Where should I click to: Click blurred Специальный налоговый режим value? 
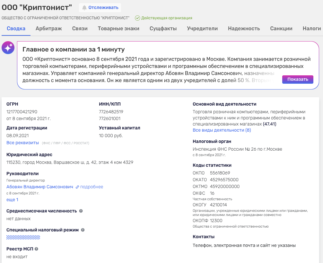23,237
